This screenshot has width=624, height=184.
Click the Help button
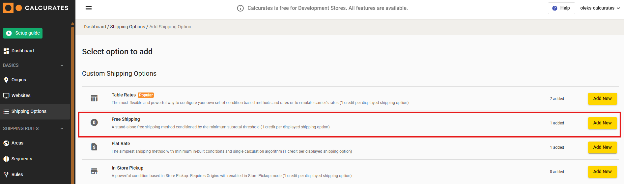point(561,8)
